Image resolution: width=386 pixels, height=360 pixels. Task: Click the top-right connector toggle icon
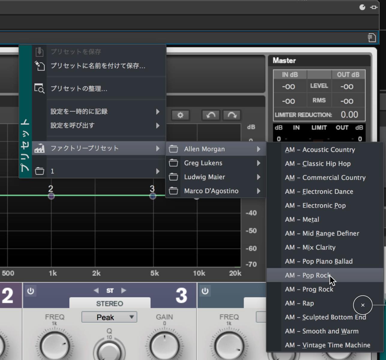[x=374, y=7]
